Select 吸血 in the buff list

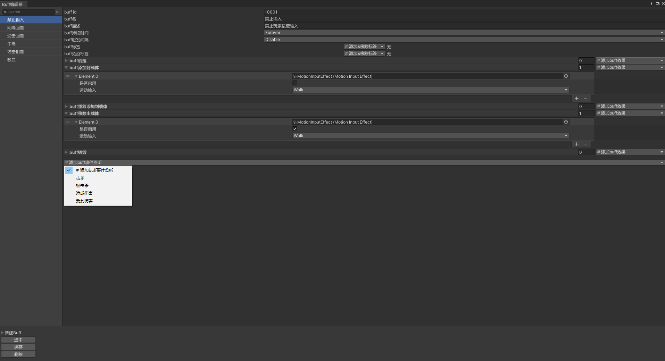[x=31, y=60]
